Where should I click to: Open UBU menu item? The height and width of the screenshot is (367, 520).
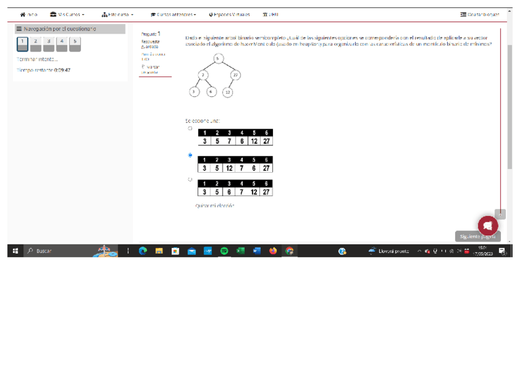click(x=270, y=15)
